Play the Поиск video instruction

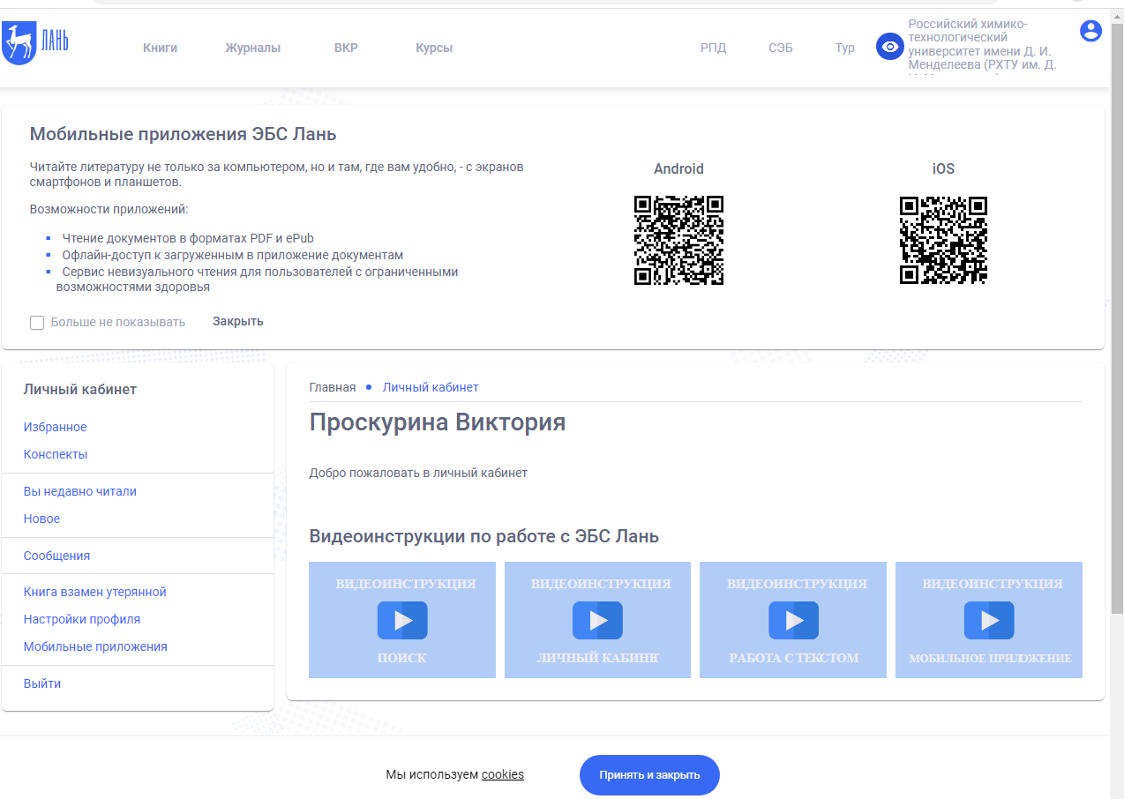tap(402, 621)
